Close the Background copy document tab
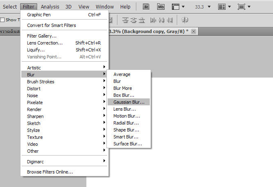The height and width of the screenshot is (187, 273). click(194, 31)
